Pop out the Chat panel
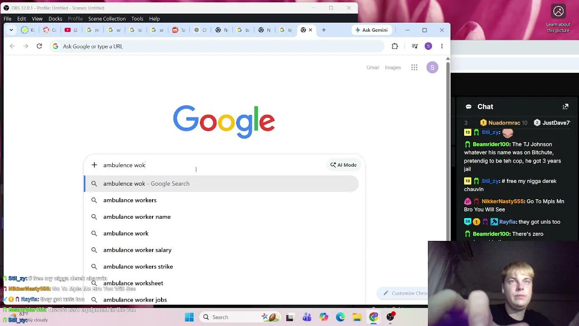Image resolution: width=579 pixels, height=326 pixels. click(565, 107)
